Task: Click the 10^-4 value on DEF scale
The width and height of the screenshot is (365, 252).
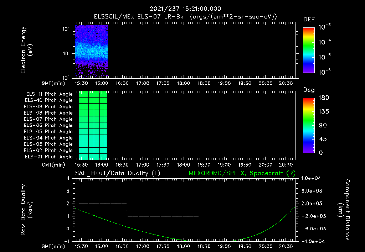Action: 324,42
